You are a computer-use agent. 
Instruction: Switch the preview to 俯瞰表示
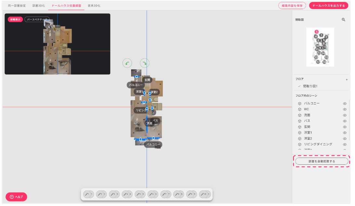tap(15, 19)
